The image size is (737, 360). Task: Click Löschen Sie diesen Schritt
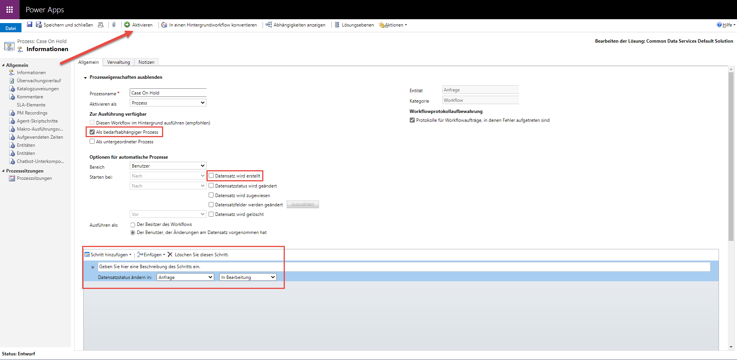(x=198, y=255)
